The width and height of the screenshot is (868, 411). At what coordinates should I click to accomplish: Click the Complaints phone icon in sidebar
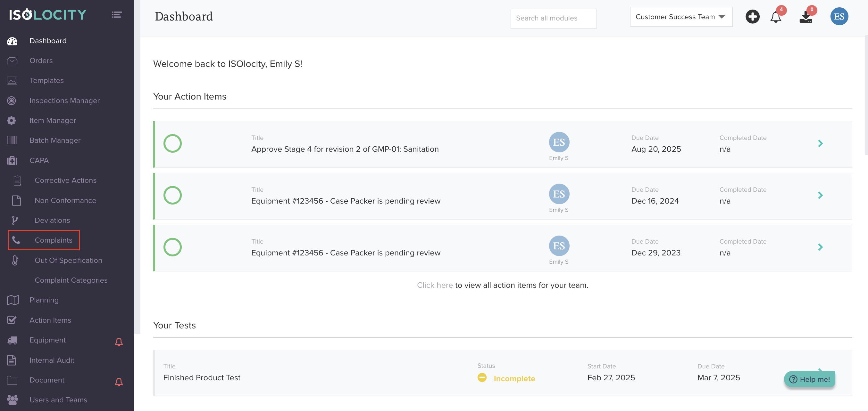(16, 240)
